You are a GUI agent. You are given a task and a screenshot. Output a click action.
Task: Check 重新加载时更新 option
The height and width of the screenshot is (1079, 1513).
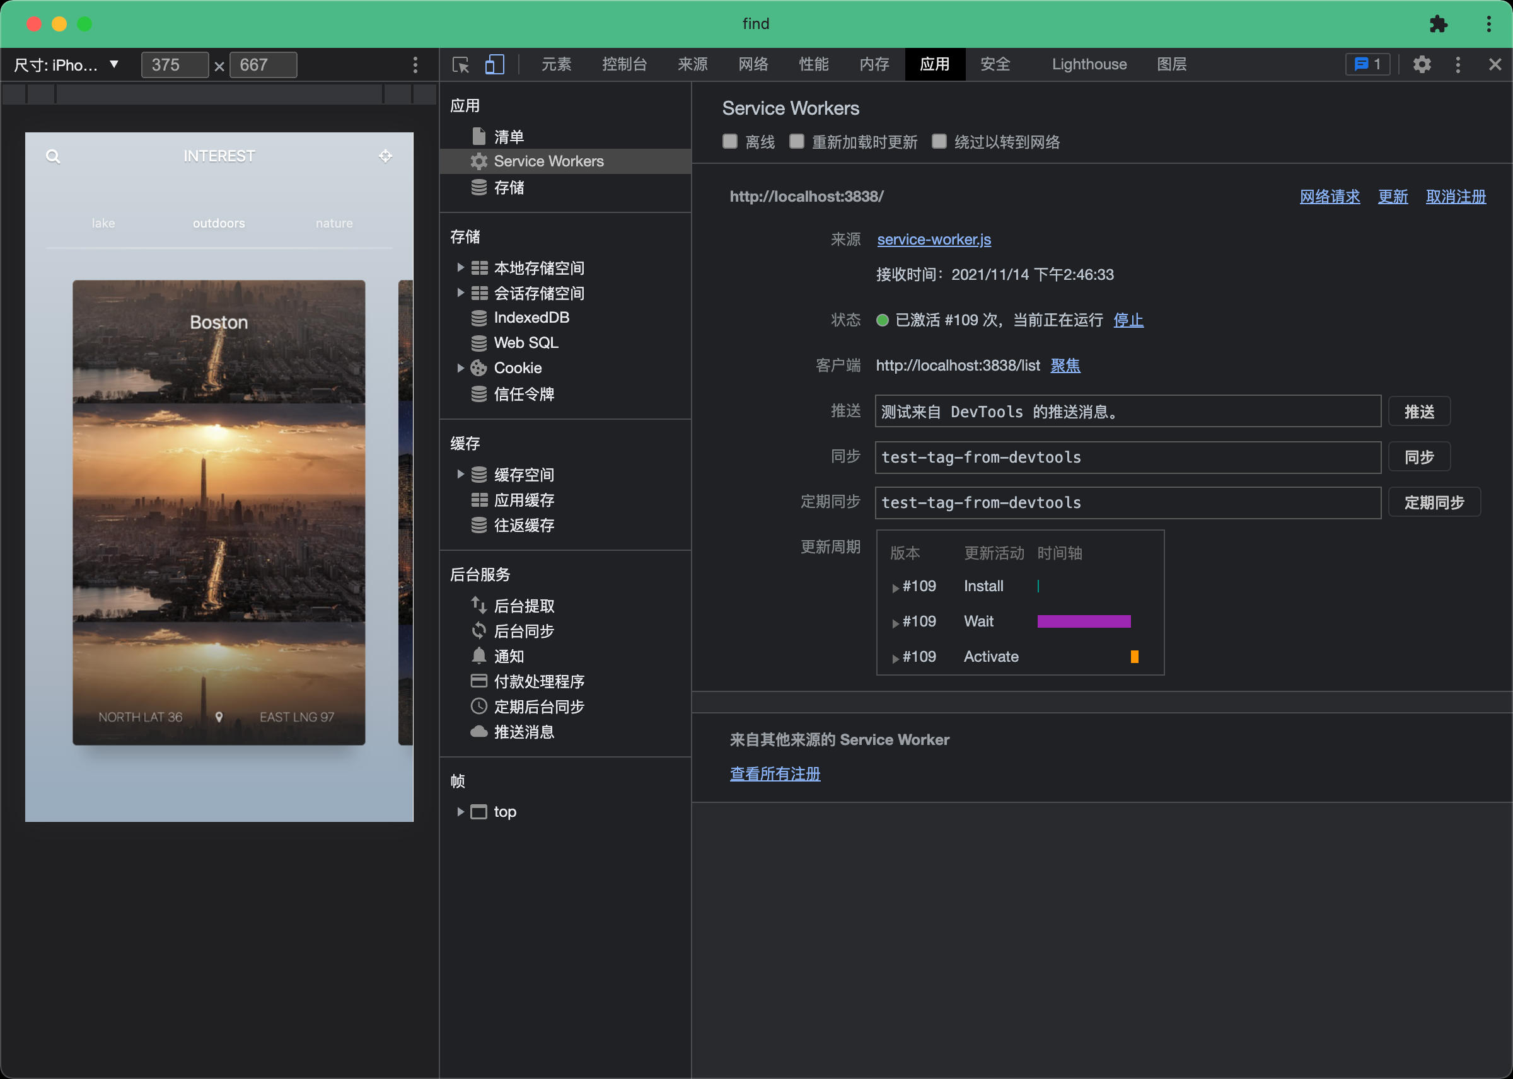796,141
